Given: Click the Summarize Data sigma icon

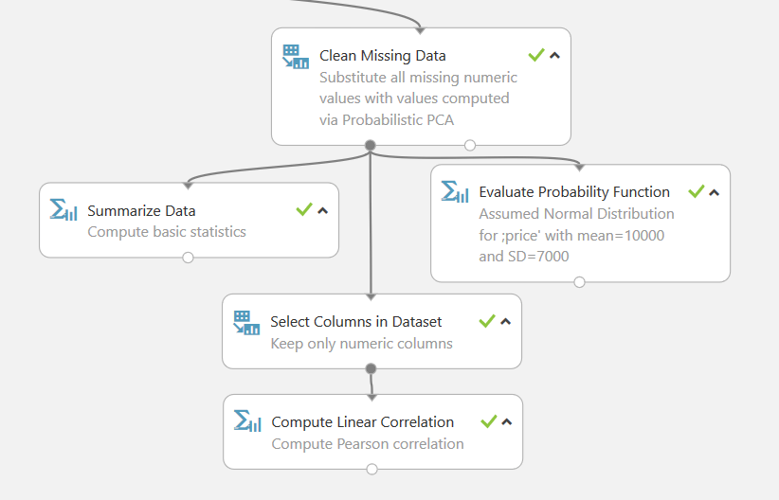Looking at the screenshot, I should click(63, 209).
